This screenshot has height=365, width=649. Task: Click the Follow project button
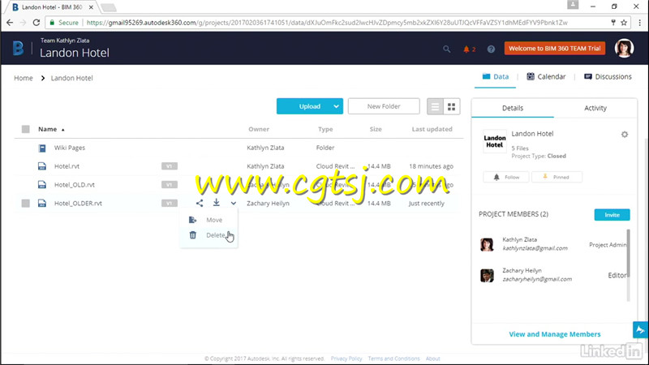click(x=505, y=177)
